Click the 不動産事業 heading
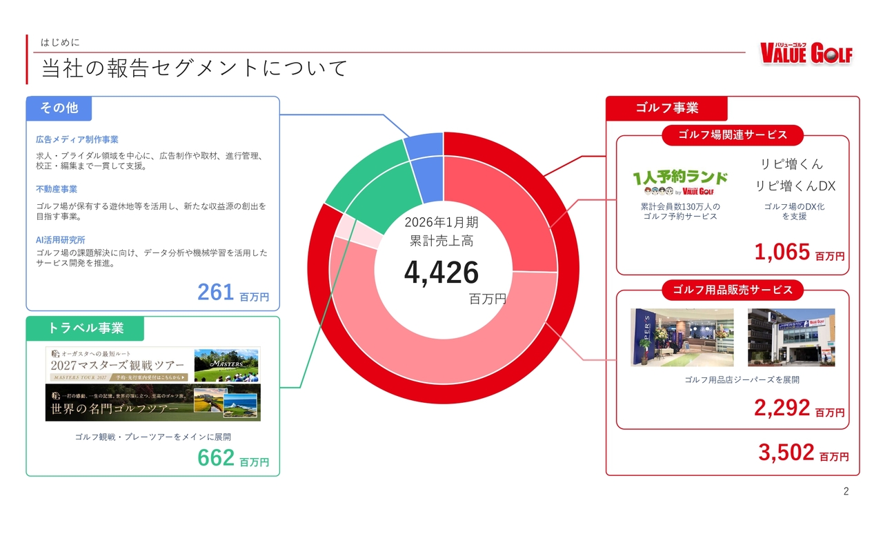This screenshot has height=536, width=883. [x=57, y=189]
